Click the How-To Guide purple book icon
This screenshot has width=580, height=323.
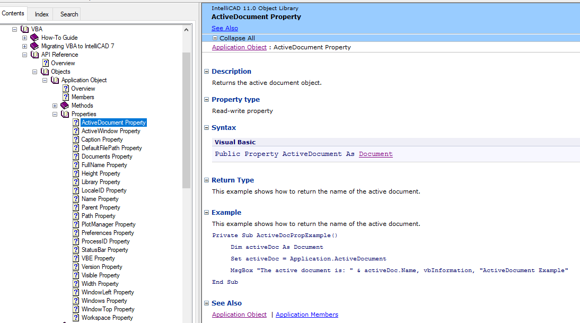coord(34,37)
